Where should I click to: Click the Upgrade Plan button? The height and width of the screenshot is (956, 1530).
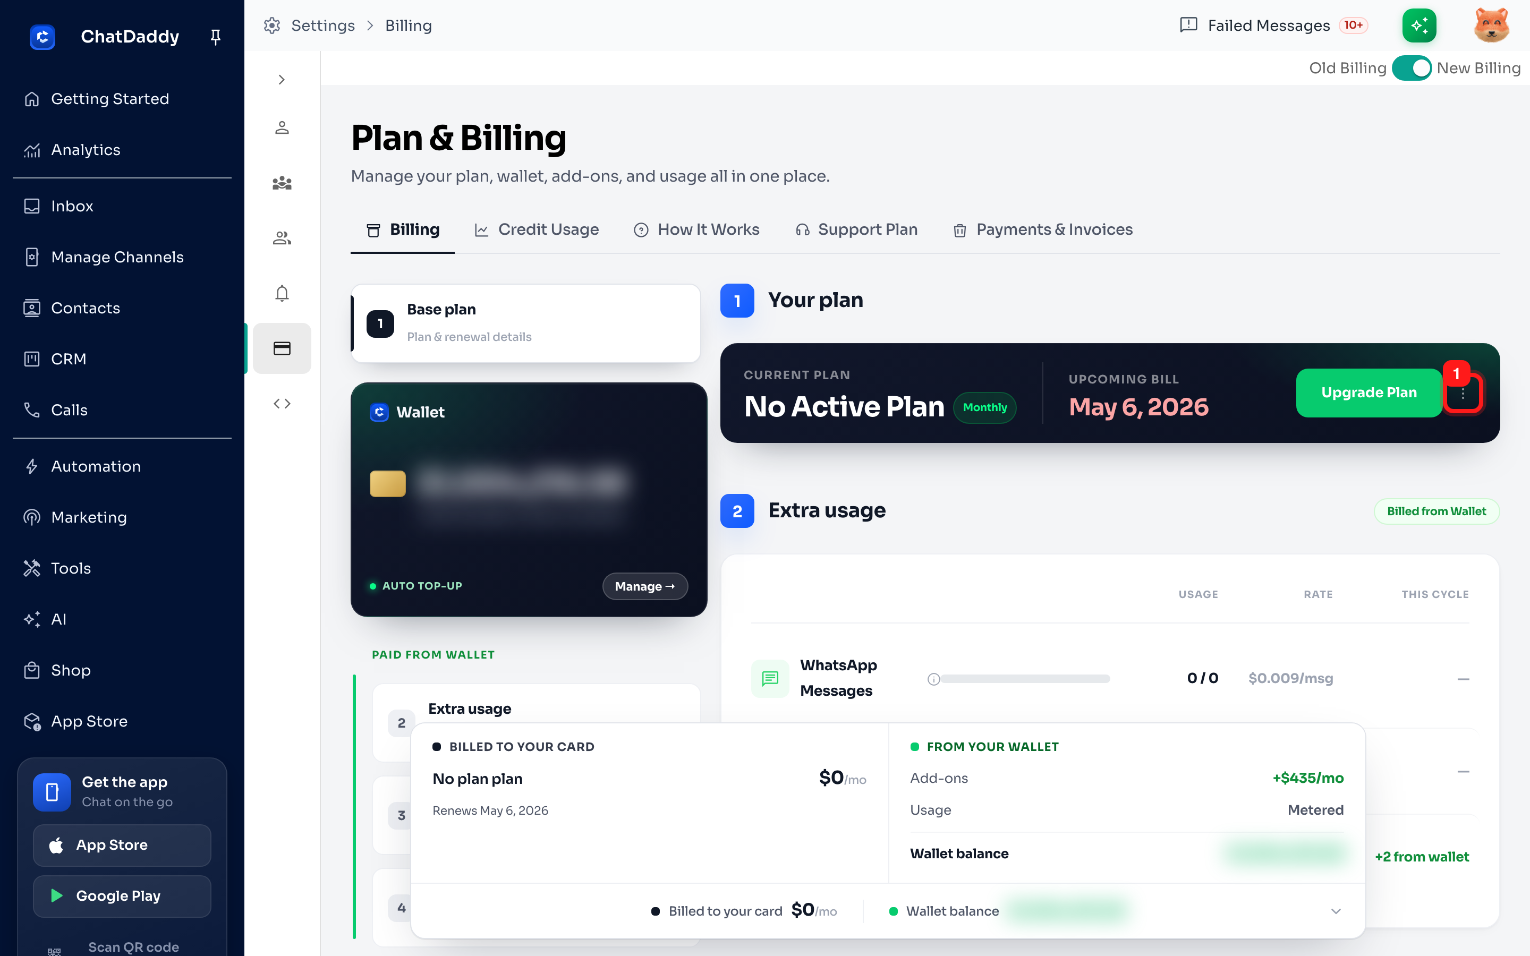pyautogui.click(x=1369, y=392)
